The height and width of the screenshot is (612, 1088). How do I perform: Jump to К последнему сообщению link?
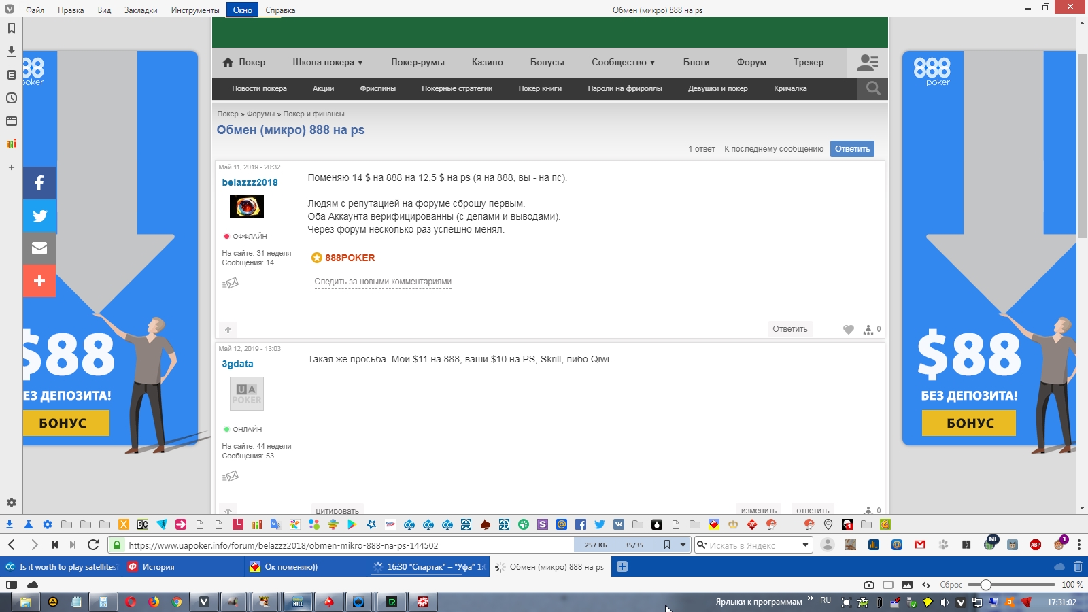click(774, 149)
